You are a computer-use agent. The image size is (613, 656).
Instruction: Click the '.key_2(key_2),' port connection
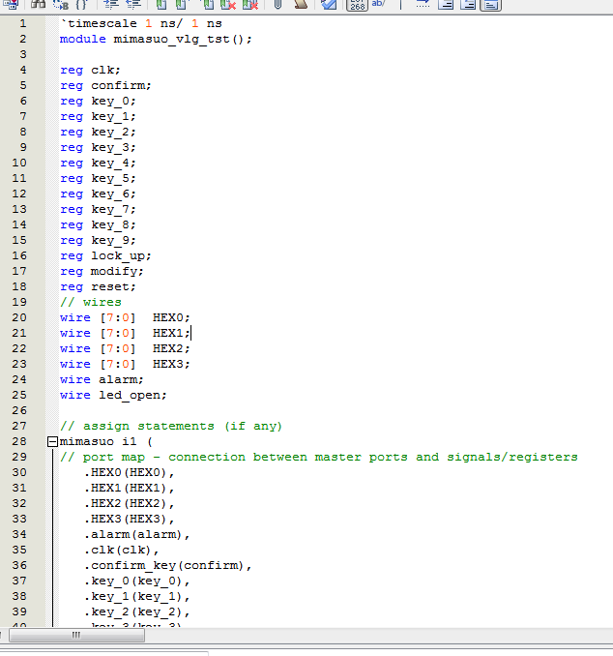click(x=136, y=611)
